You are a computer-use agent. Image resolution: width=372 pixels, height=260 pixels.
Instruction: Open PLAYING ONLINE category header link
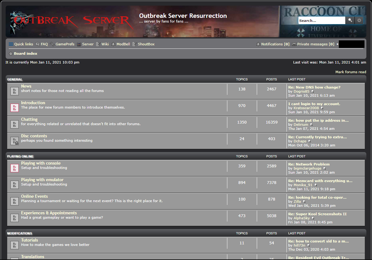[20, 156]
